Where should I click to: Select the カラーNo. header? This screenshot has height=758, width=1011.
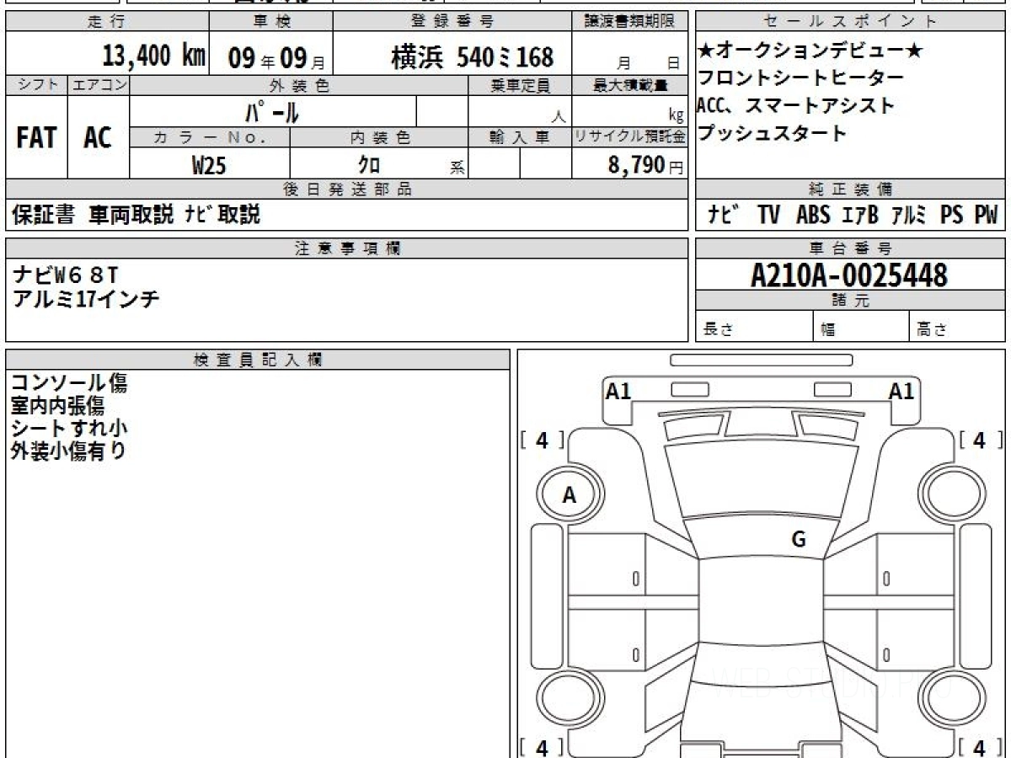[210, 137]
